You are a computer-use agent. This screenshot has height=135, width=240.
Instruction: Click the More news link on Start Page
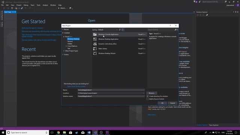coord(152,115)
